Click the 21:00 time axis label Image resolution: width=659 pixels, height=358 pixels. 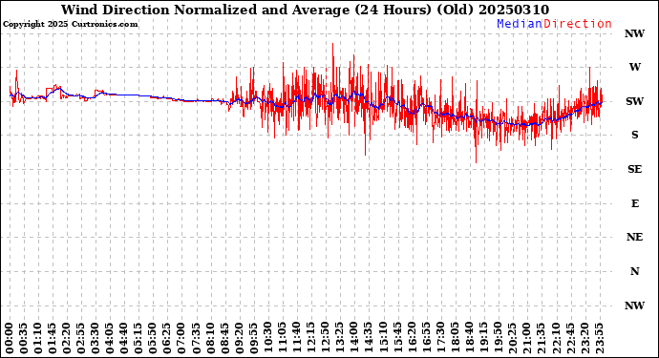526,338
